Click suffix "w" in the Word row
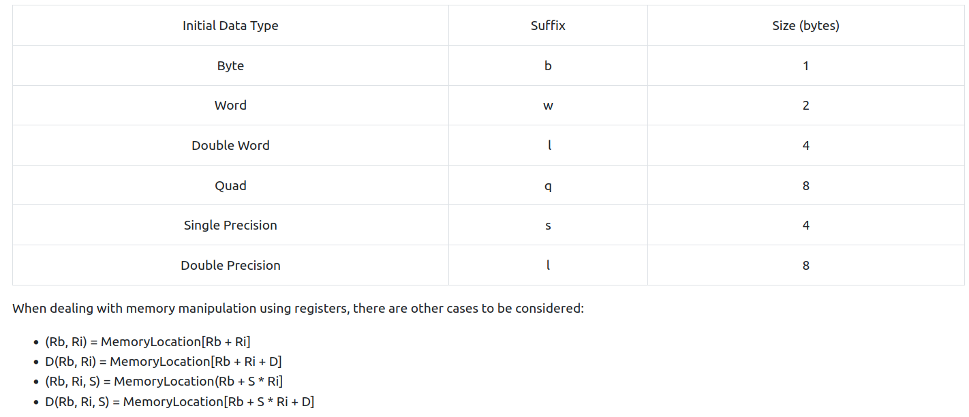This screenshot has height=417, width=969. 548,106
